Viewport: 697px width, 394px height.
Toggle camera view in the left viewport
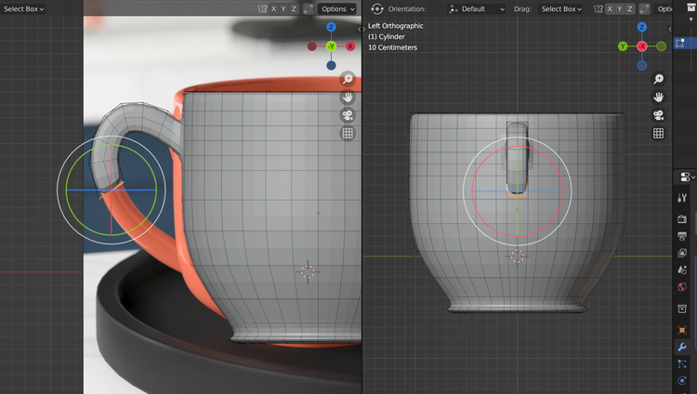click(x=348, y=115)
